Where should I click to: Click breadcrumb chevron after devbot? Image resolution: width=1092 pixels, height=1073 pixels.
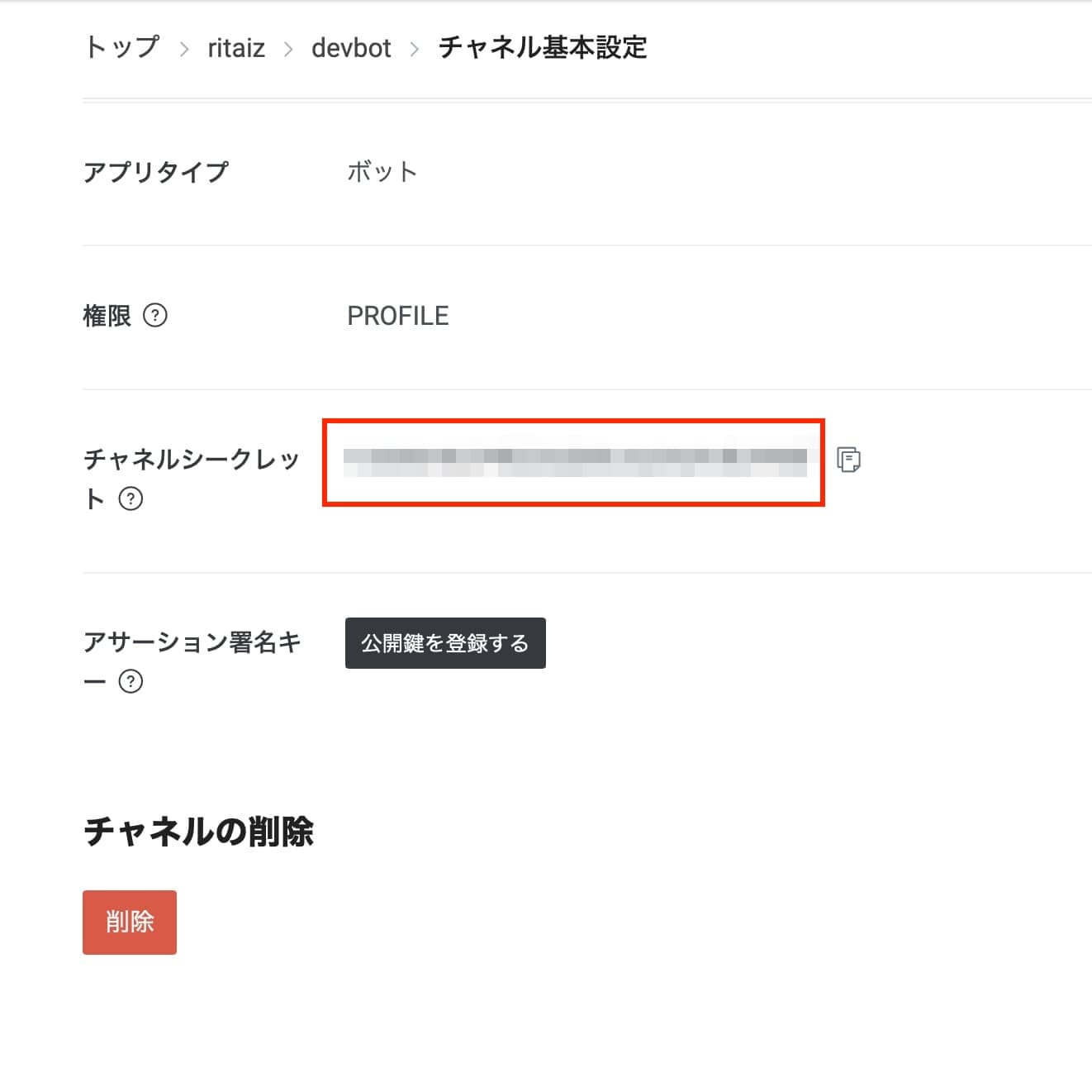pos(415,50)
